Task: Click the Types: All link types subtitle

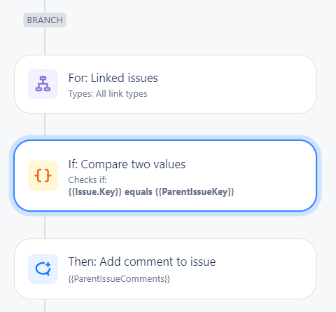Action: (108, 94)
